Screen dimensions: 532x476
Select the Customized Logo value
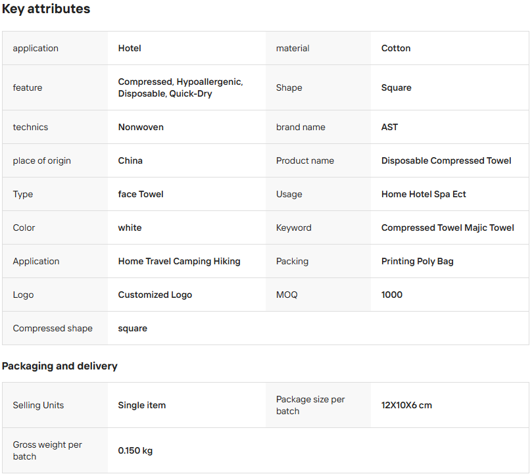tap(155, 295)
